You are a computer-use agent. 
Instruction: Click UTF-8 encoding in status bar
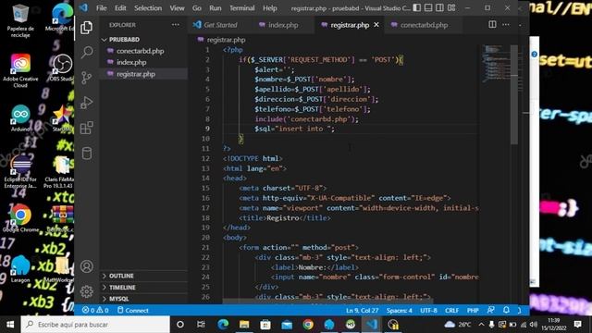428,311
